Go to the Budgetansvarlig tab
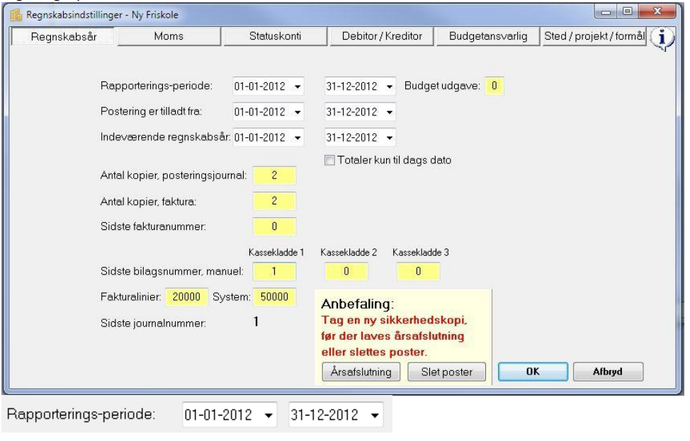Screen dimensions: 690x441 [487, 37]
